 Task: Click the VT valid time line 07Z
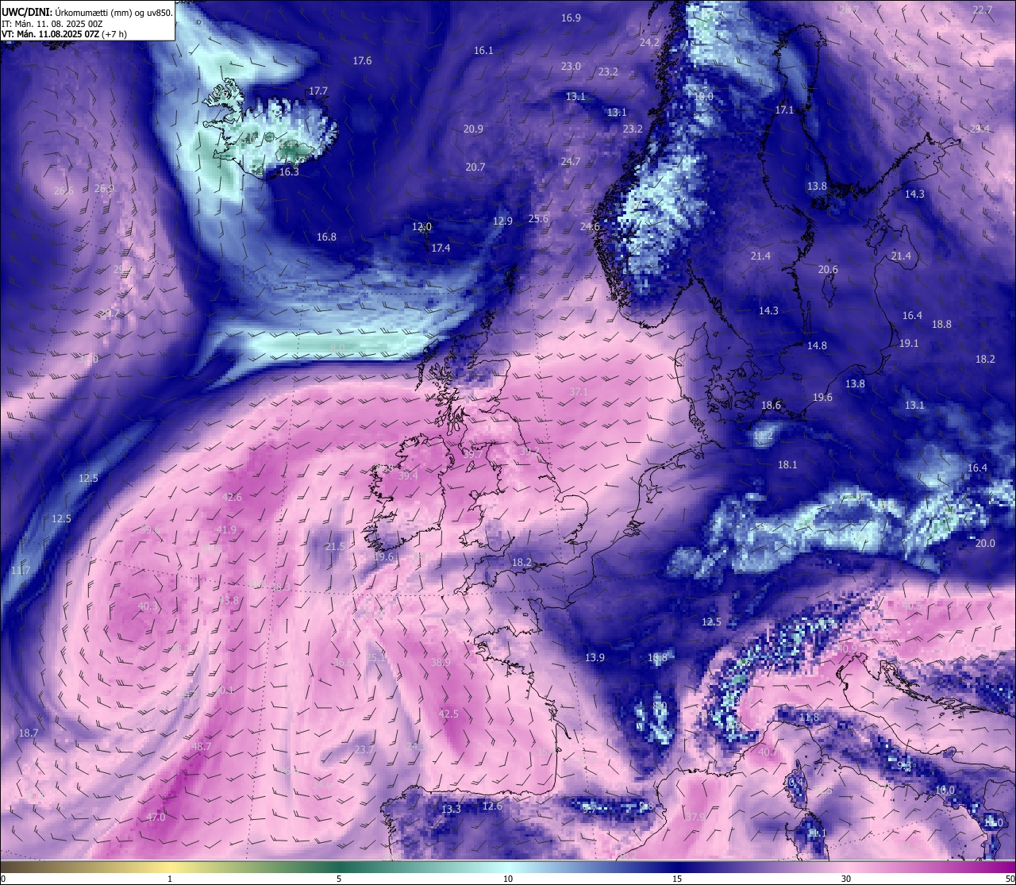tap(64, 34)
